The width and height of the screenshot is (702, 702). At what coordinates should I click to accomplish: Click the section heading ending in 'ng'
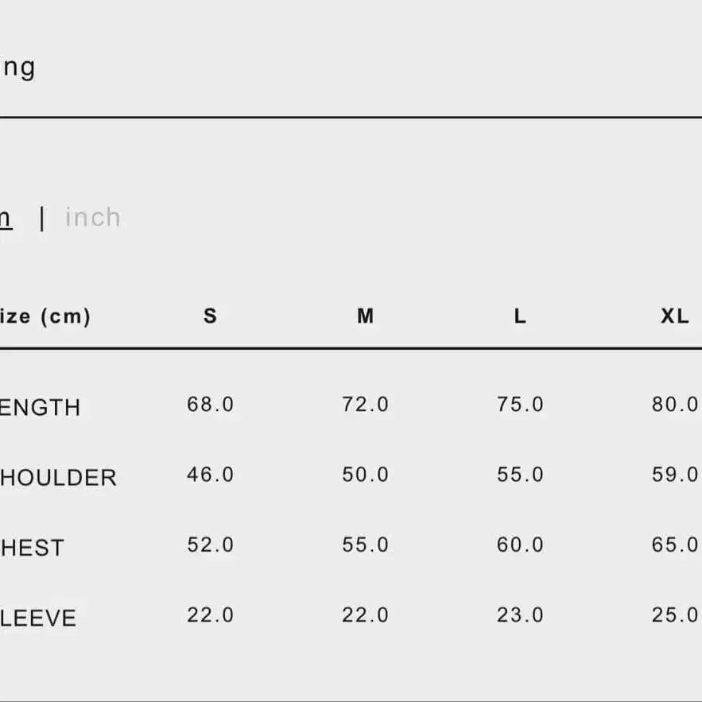tap(18, 68)
